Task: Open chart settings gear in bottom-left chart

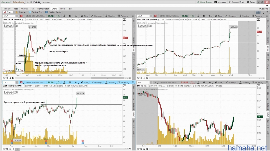Action: [70, 82]
